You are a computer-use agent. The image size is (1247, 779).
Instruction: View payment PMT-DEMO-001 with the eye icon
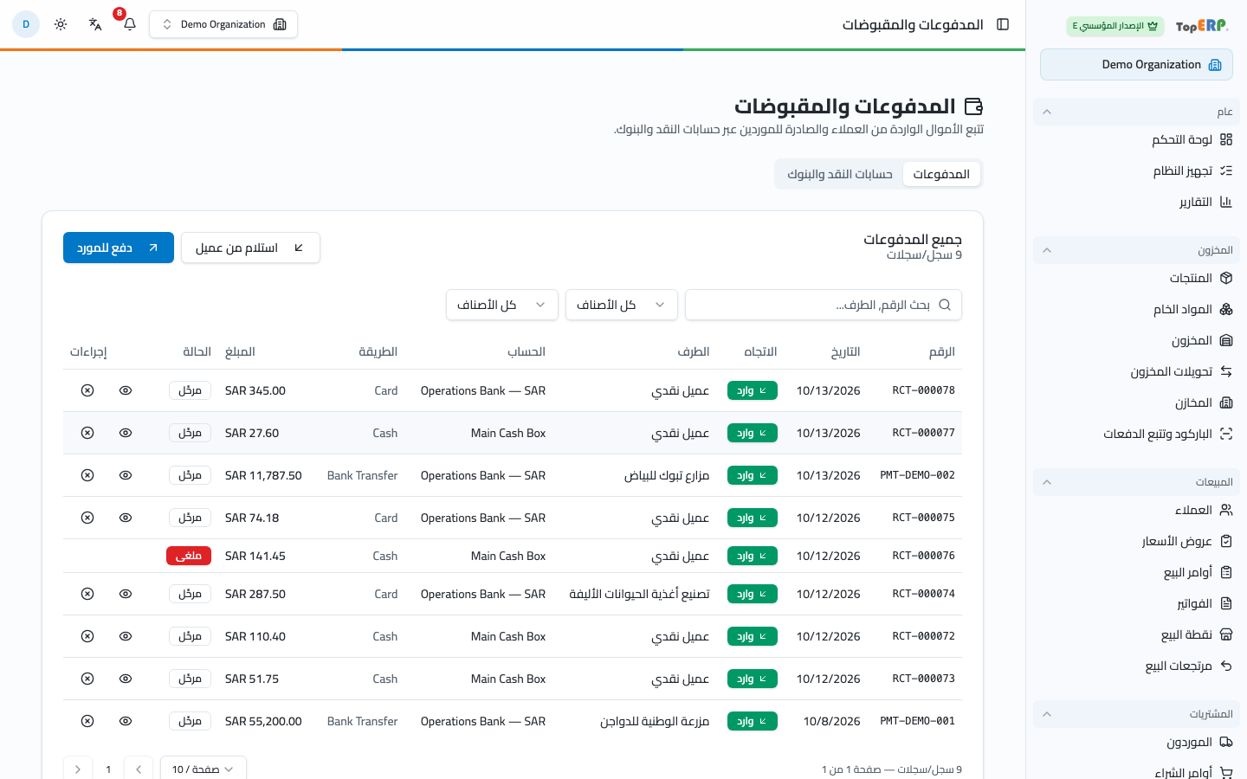click(x=126, y=721)
